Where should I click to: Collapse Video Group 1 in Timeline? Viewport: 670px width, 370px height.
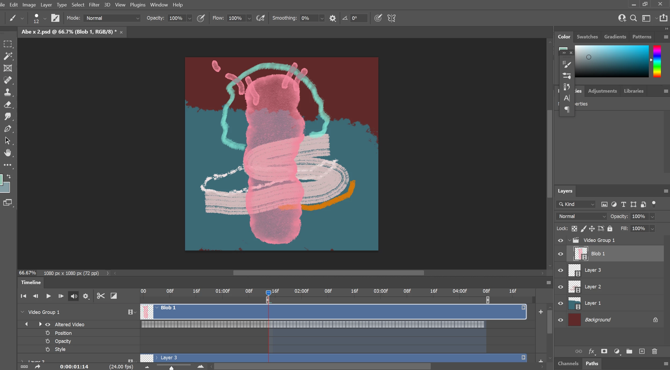click(23, 312)
